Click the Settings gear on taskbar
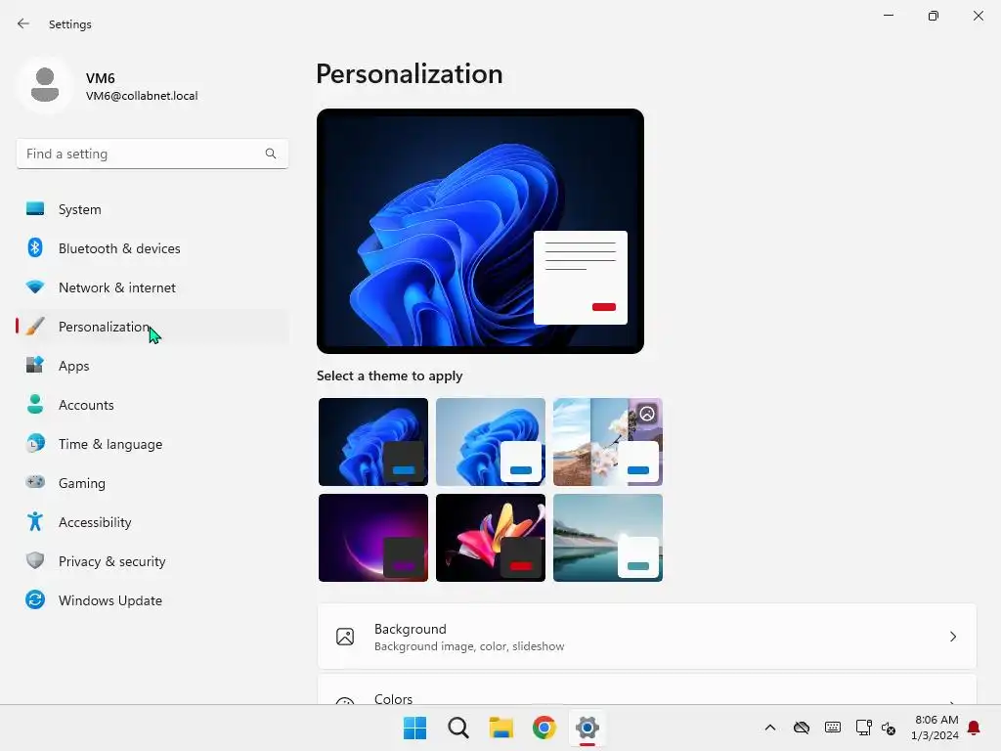 [588, 728]
